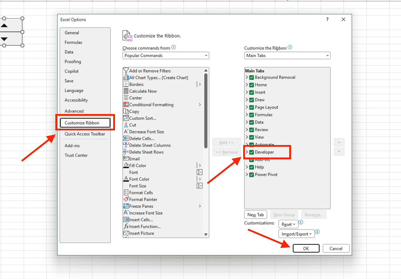The image size is (401, 279).
Task: Click the Delete Sheet Columns icon
Action: click(x=126, y=145)
